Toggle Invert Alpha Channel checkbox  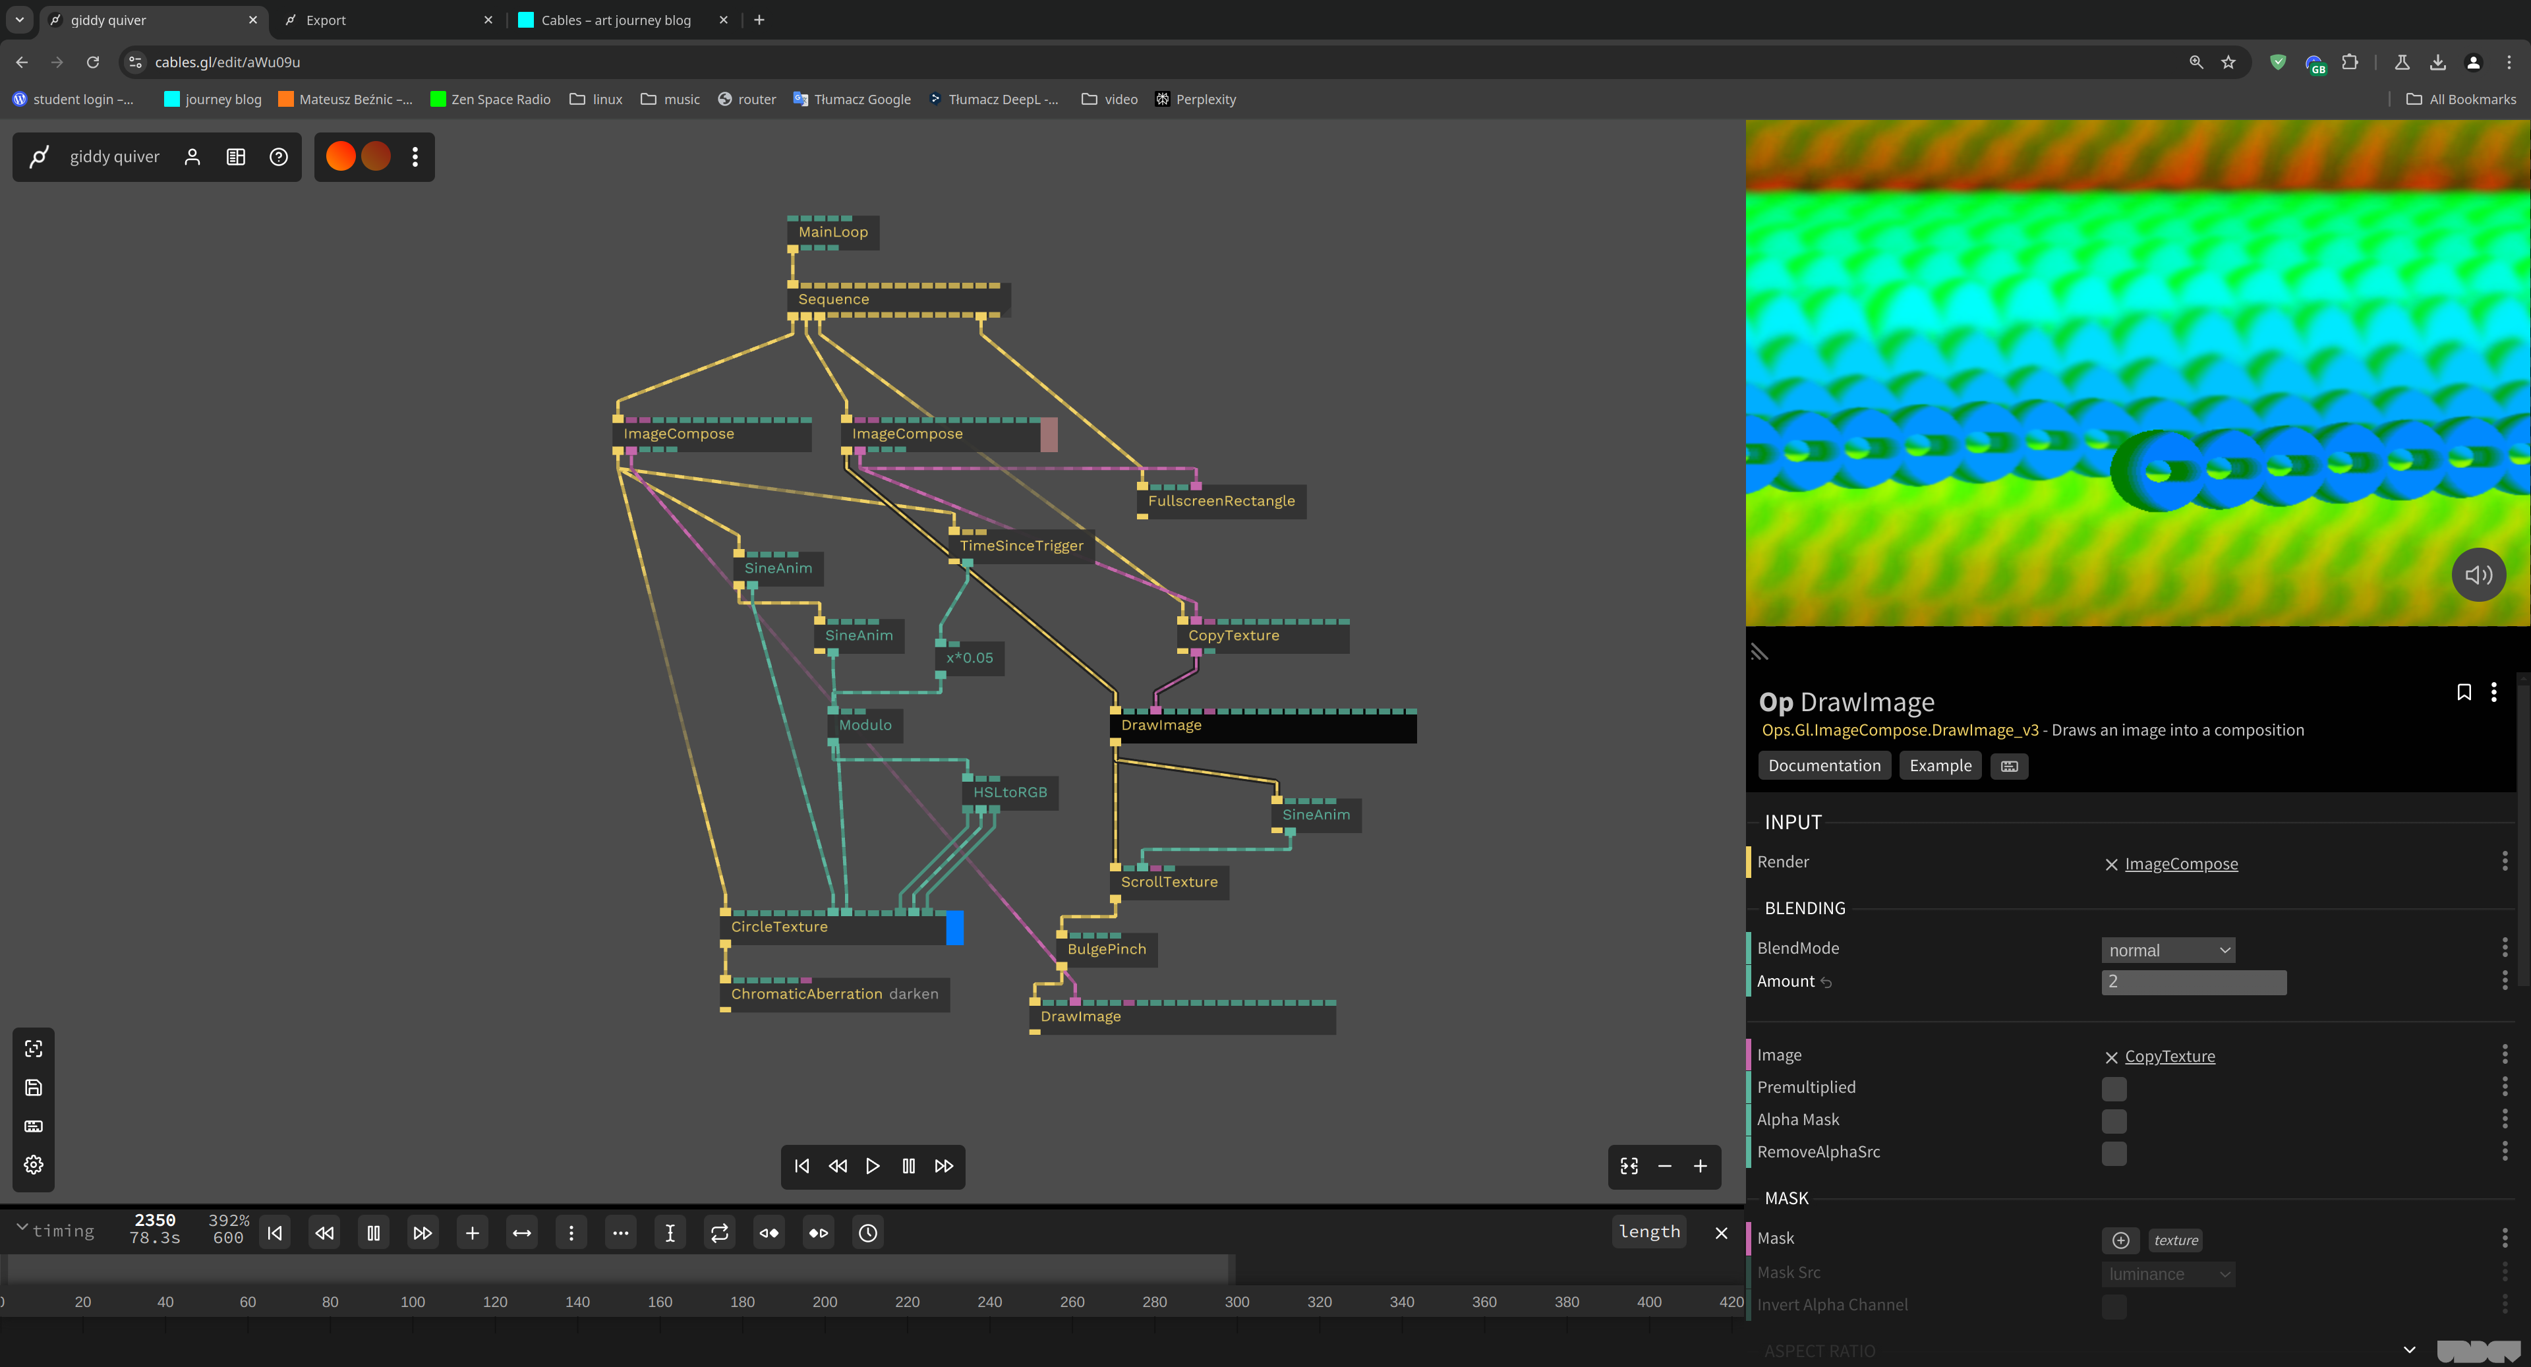point(2114,1306)
